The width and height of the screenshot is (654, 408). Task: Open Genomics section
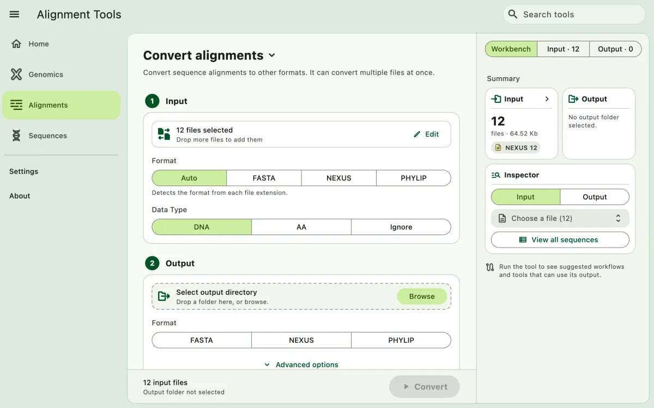tap(61, 75)
